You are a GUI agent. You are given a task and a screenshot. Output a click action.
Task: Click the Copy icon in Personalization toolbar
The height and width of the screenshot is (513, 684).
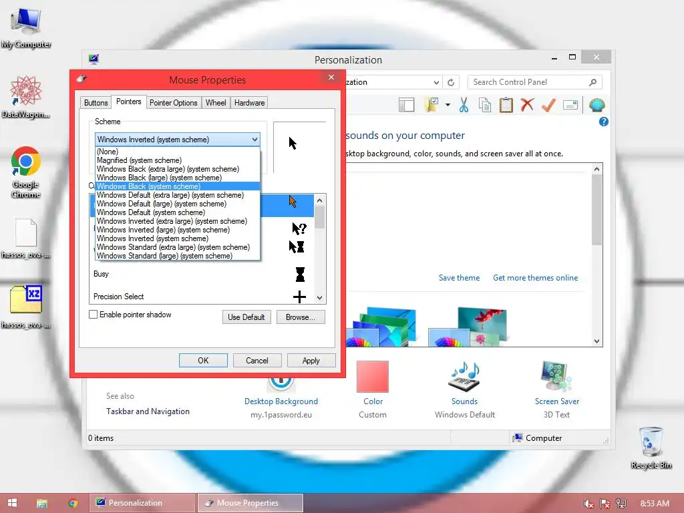pyautogui.click(x=485, y=105)
